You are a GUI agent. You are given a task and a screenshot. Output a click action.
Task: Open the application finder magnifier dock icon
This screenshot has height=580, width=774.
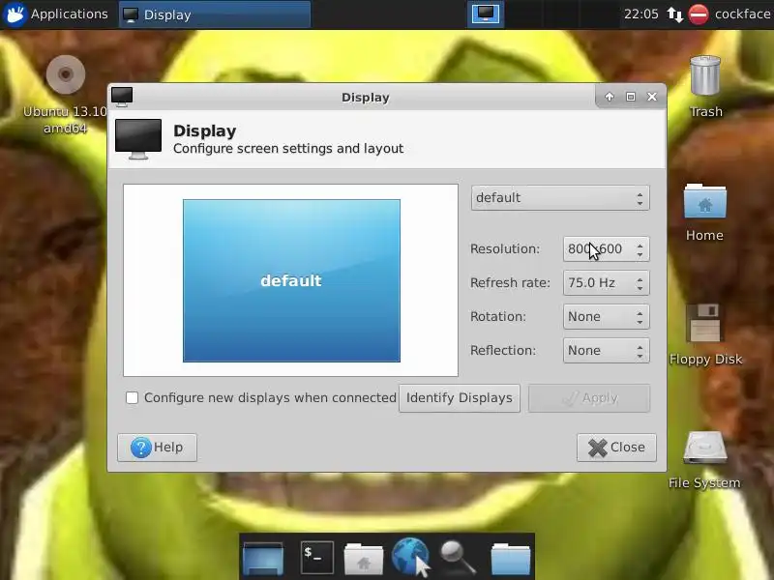459,558
